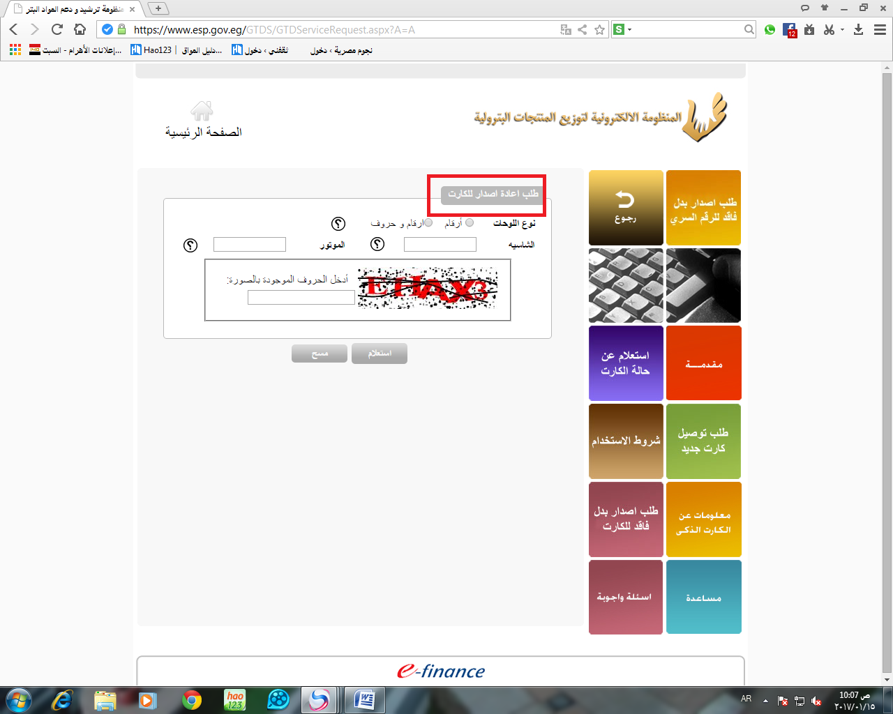The height and width of the screenshot is (714, 893).
Task: Open the browser hamburger menu
Action: click(880, 29)
